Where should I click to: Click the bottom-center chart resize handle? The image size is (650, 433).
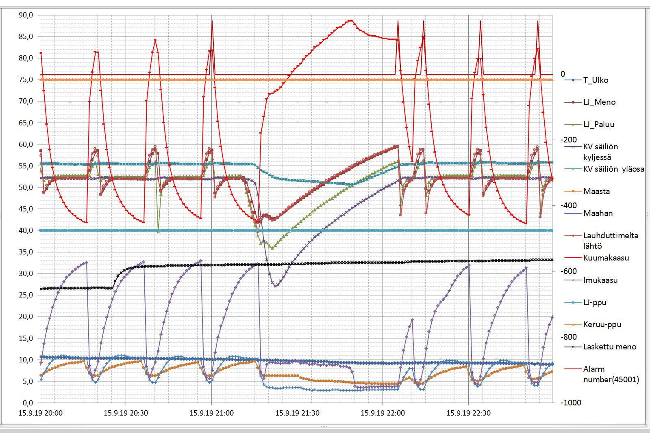[324, 427]
